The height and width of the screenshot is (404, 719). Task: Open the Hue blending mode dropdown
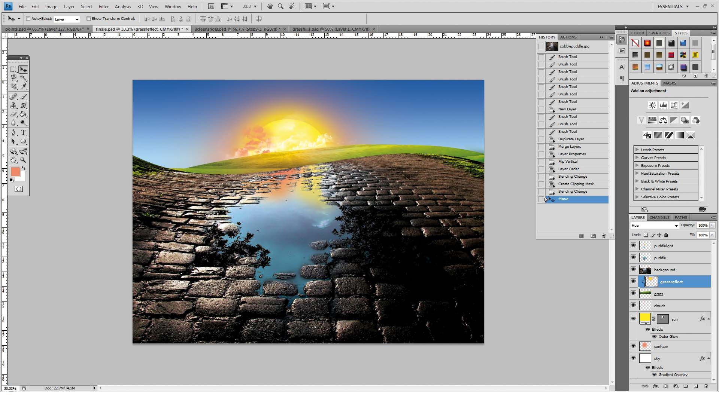(x=655, y=226)
